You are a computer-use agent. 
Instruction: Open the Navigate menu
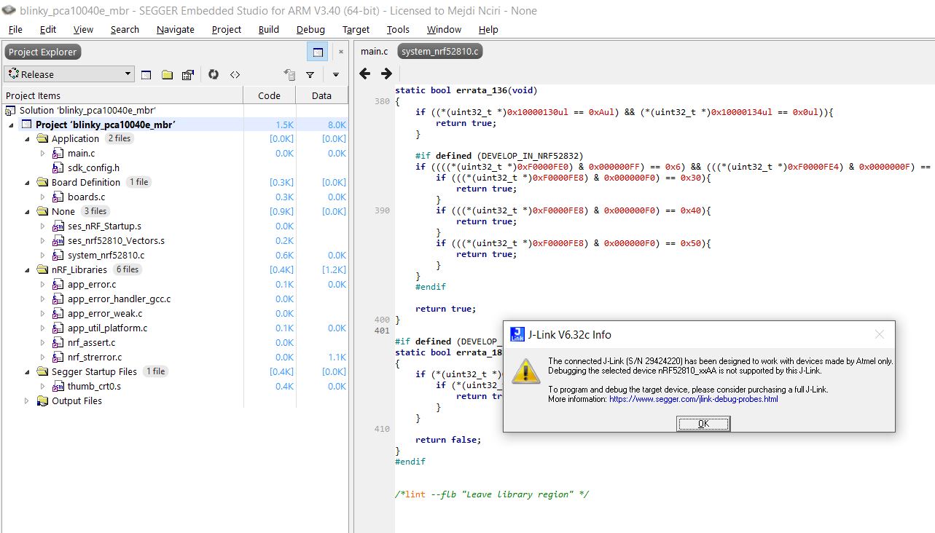(176, 29)
